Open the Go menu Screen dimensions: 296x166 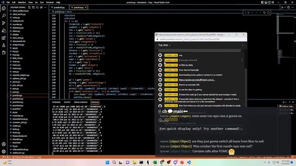(x=37, y=2)
